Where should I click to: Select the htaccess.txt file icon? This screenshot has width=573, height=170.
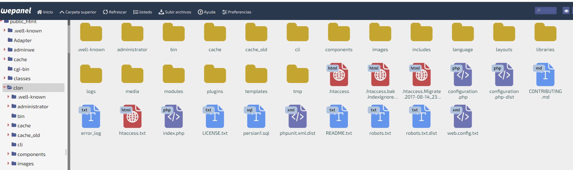click(131, 116)
